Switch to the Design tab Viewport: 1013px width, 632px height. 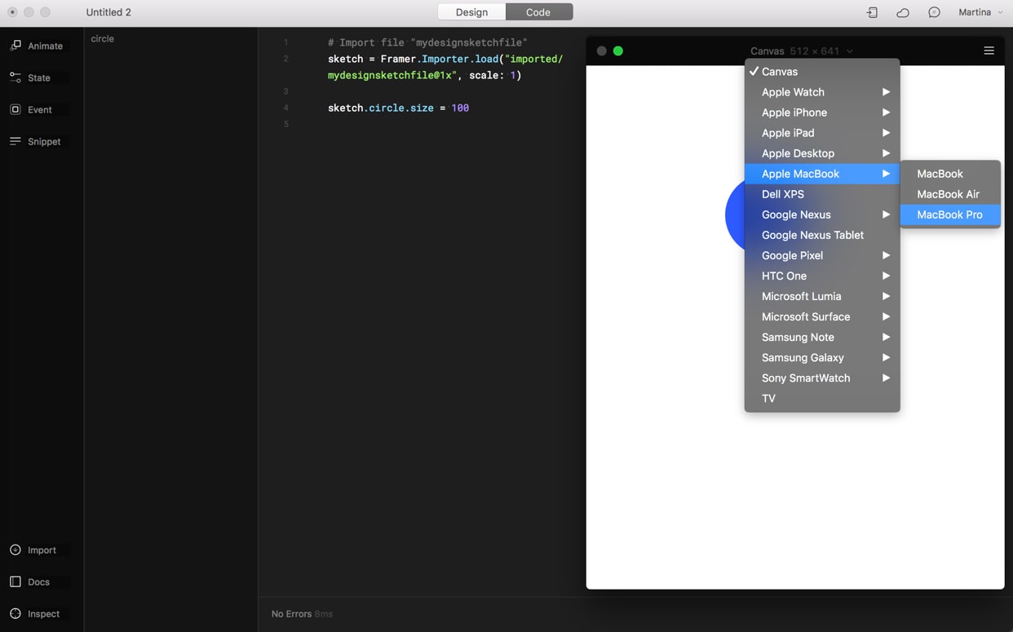(x=471, y=12)
